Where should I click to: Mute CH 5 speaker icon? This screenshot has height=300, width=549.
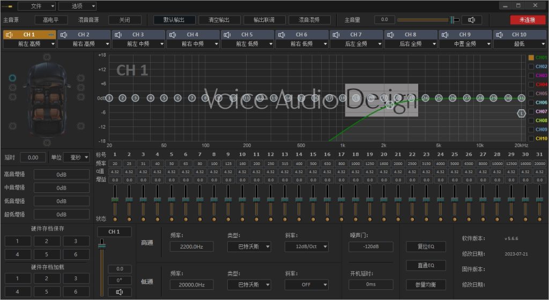click(227, 35)
